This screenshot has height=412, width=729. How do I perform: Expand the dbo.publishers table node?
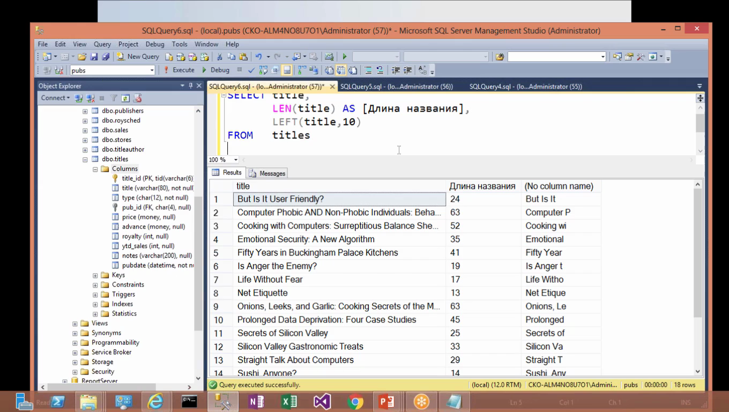pos(85,111)
